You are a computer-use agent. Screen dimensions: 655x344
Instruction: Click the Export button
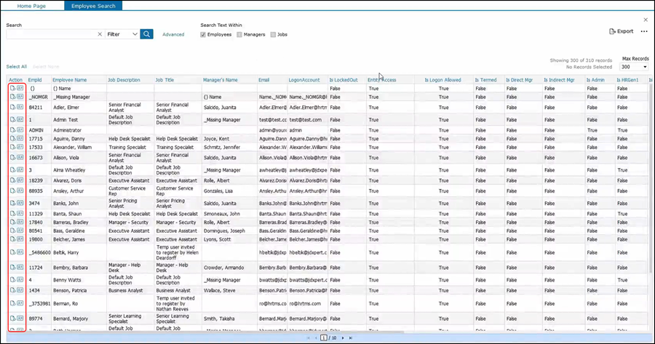(621, 31)
